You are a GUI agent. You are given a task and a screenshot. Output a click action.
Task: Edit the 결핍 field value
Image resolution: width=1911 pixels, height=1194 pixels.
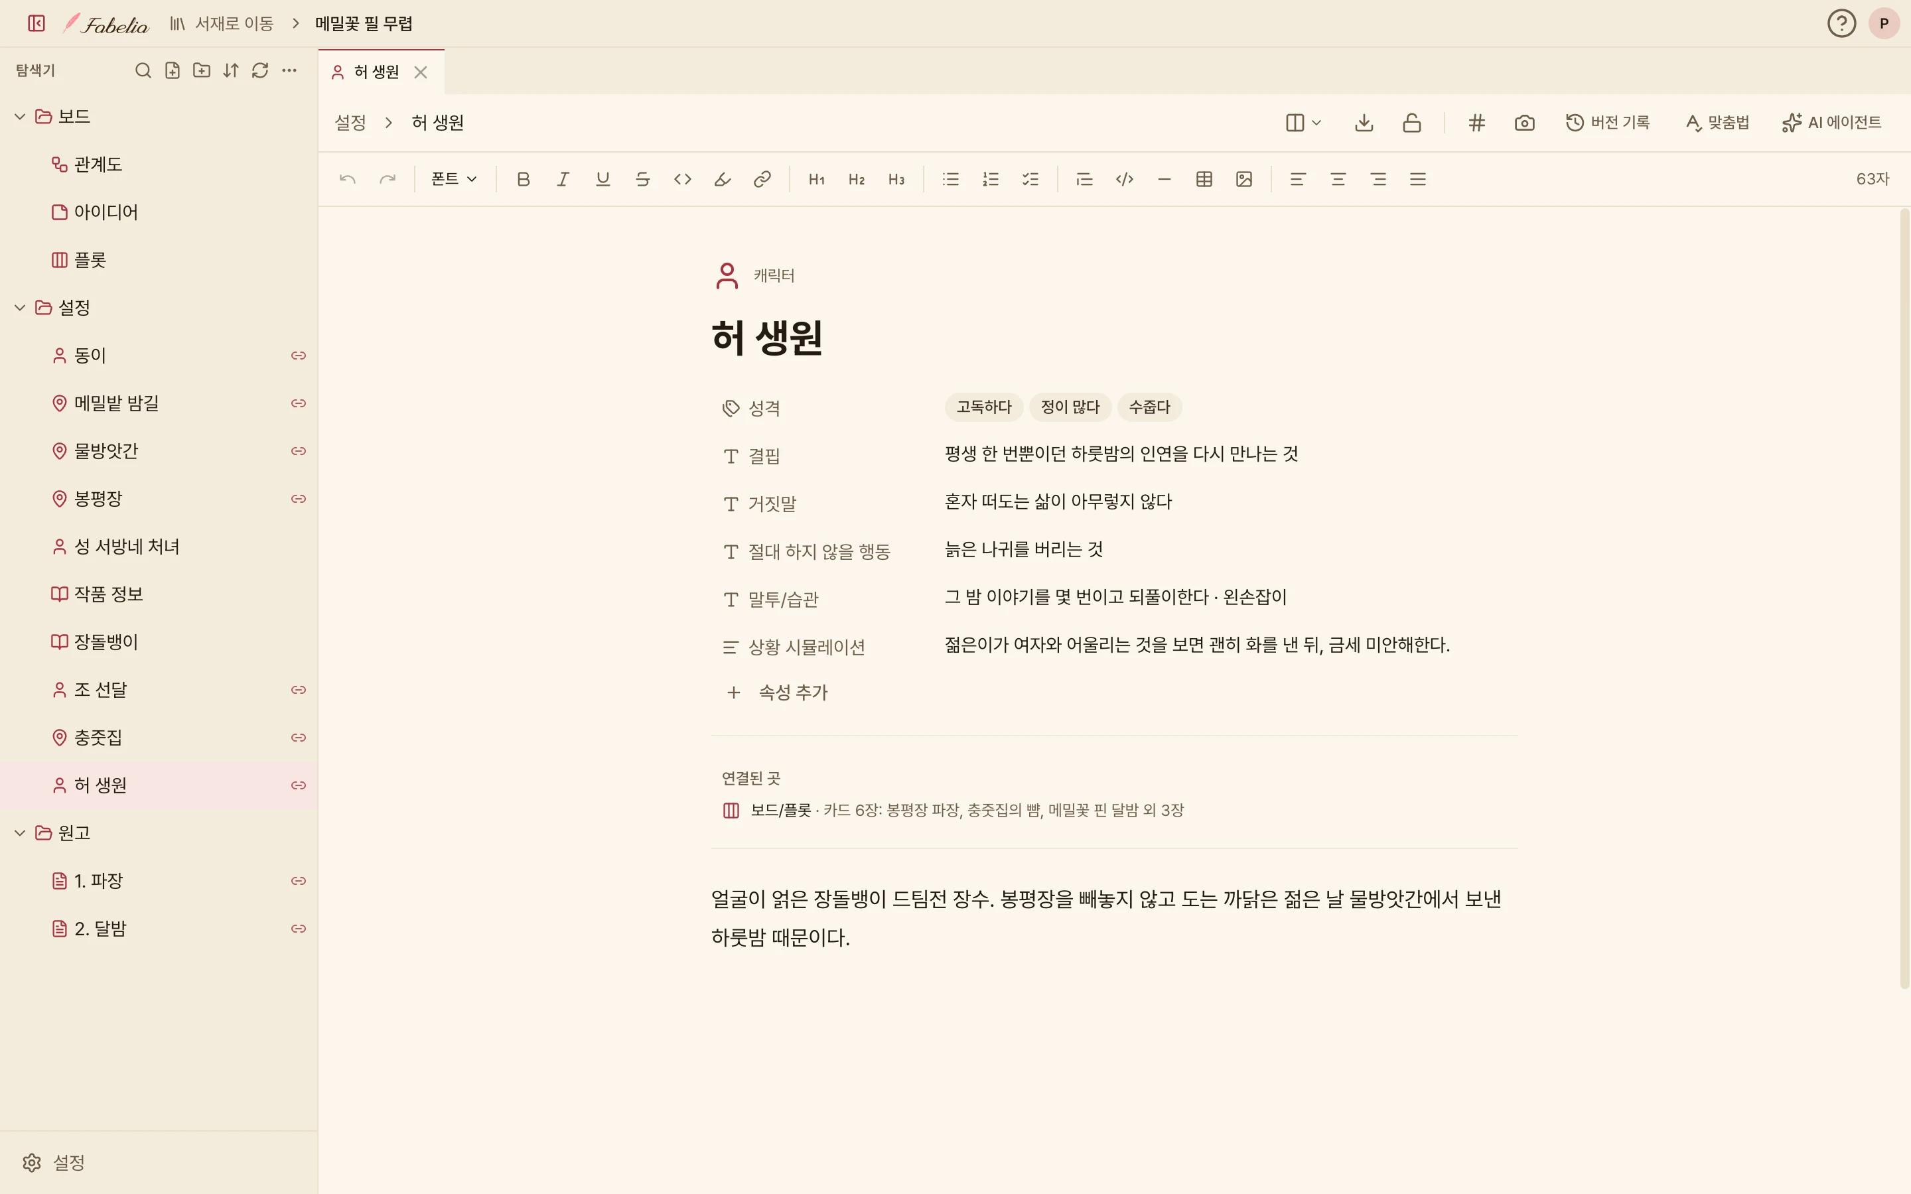coord(1121,454)
